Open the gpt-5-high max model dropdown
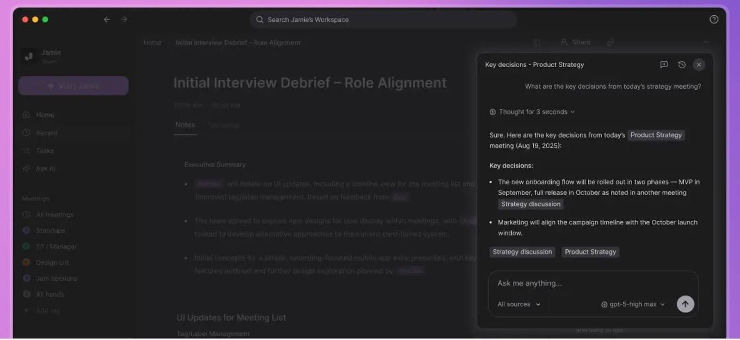 pyautogui.click(x=633, y=304)
